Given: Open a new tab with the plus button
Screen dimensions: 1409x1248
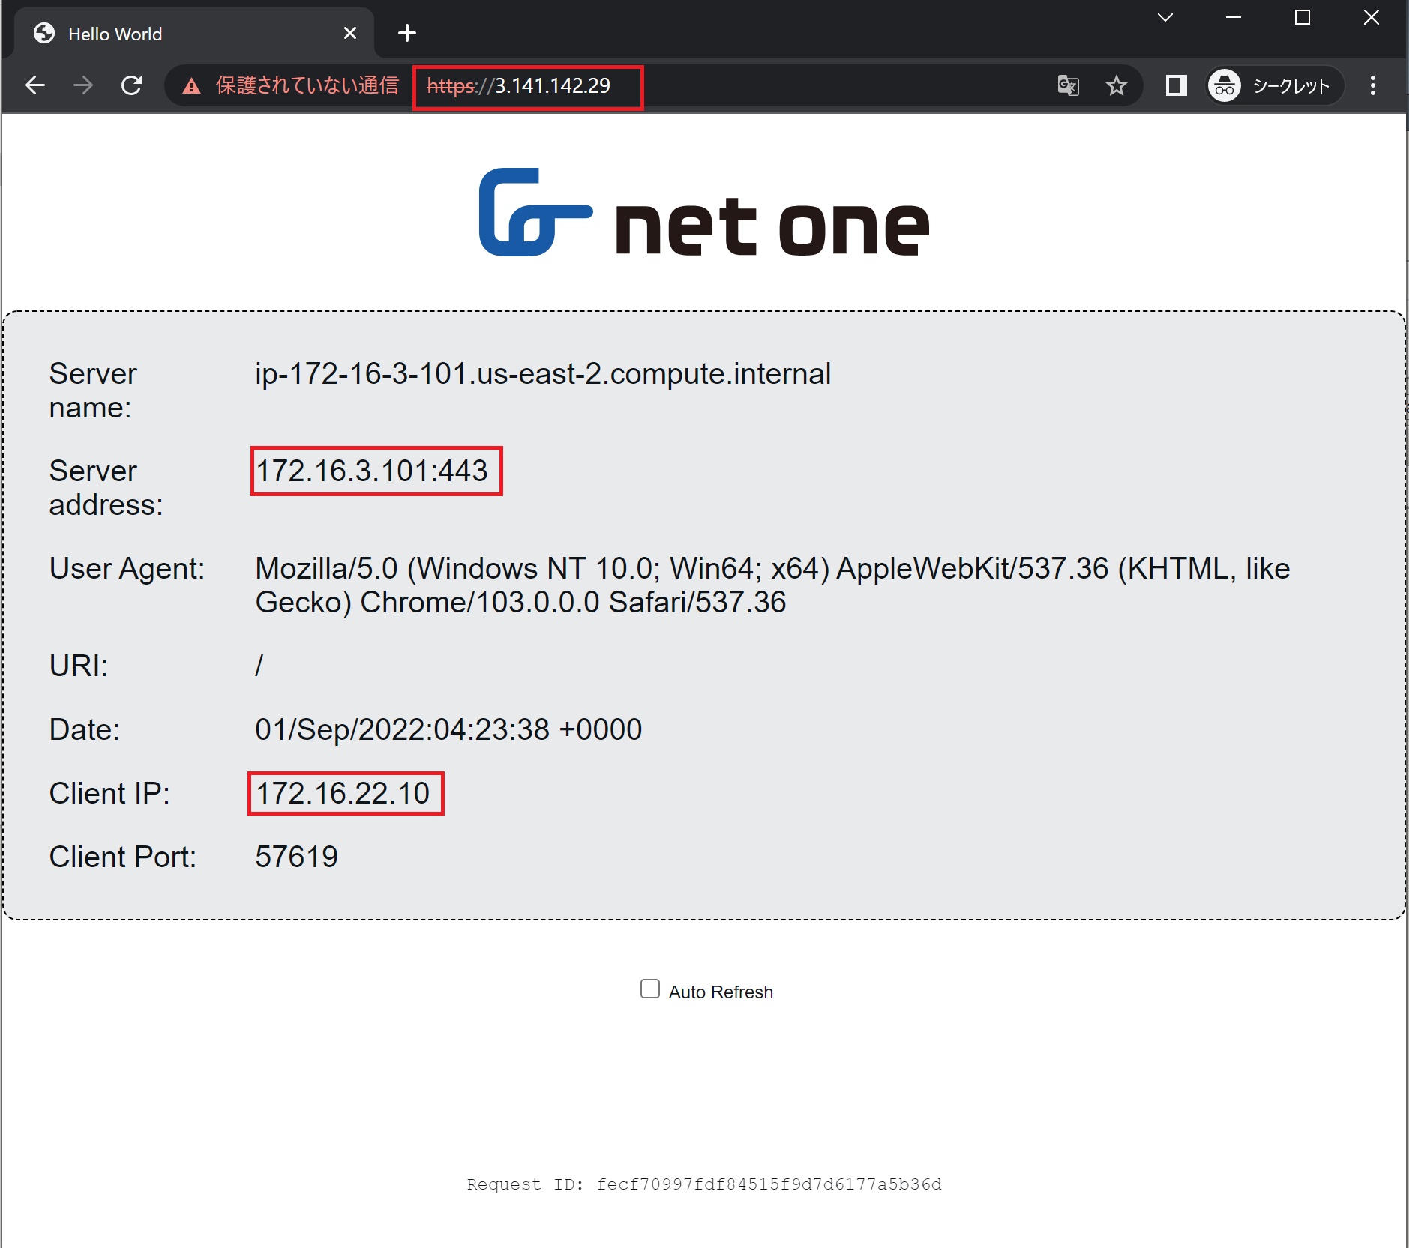Looking at the screenshot, I should coord(407,33).
